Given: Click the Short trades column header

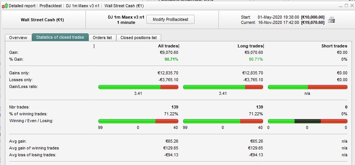Looking at the screenshot, I should click(334, 46).
